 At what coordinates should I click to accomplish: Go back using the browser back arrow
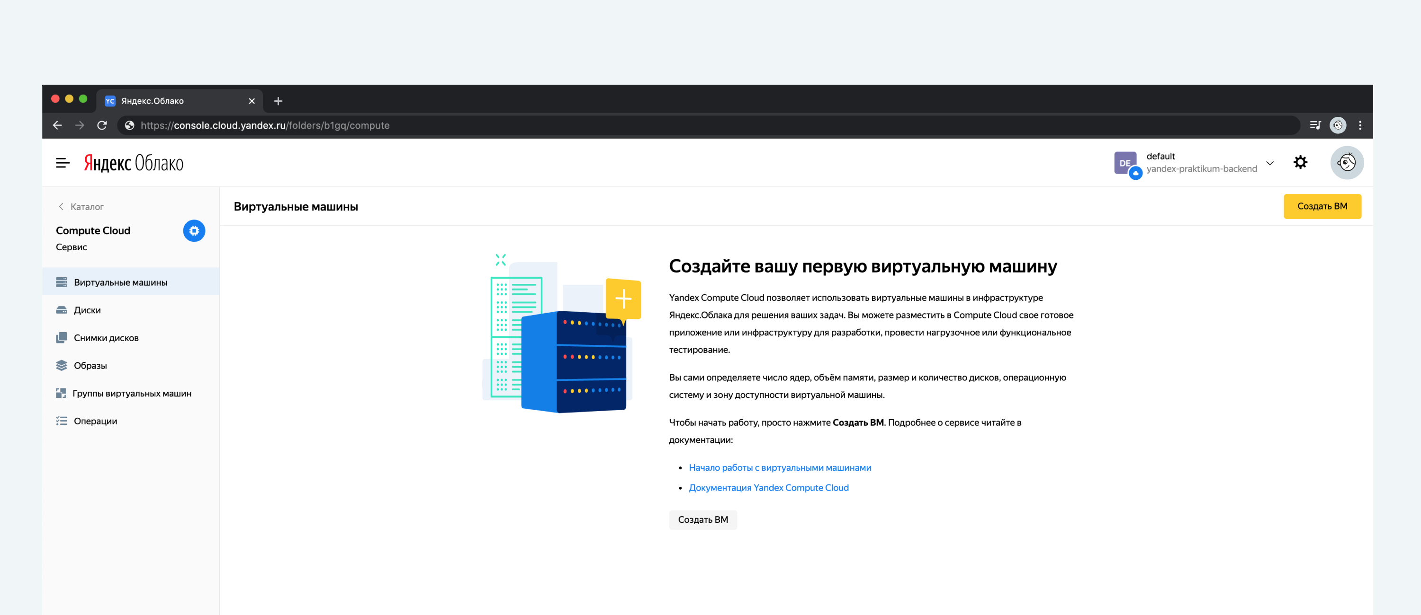pyautogui.click(x=57, y=125)
